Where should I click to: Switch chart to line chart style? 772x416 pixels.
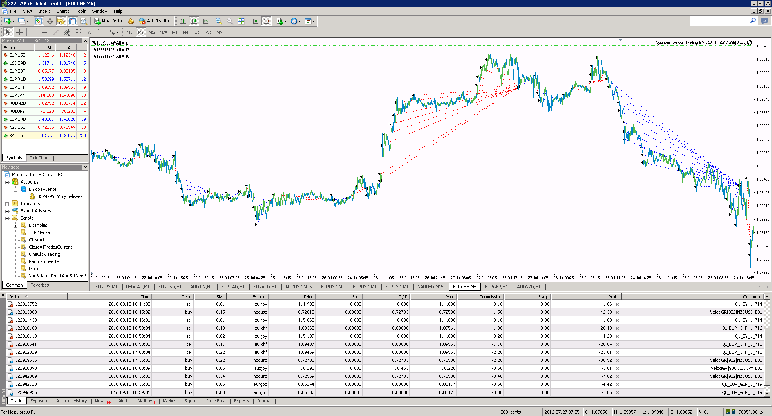(205, 21)
